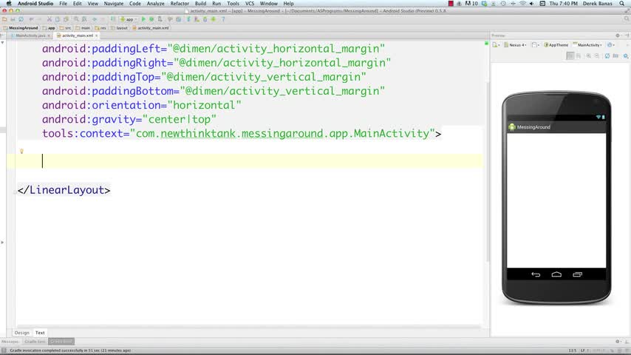This screenshot has height=355, width=631.
Task: Click the Cut scissors toolbar icon
Action: pos(49,19)
